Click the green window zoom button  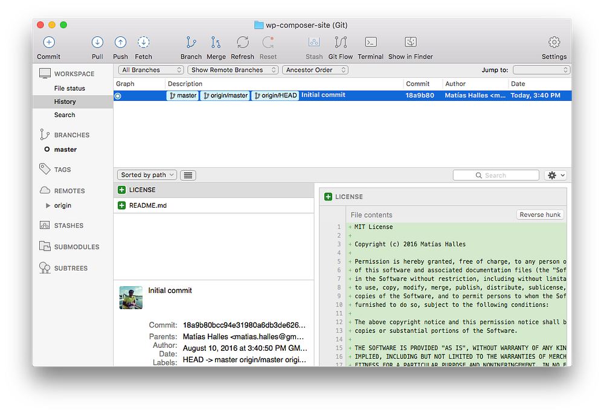(63, 25)
